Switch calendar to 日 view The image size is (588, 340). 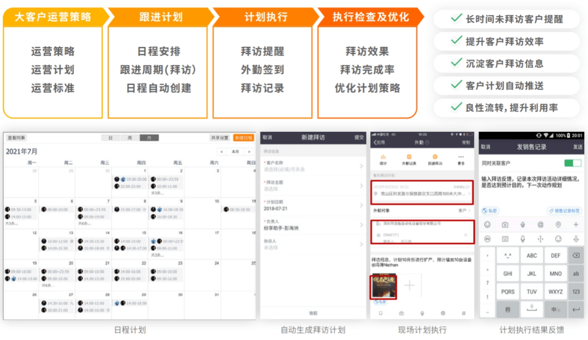coord(111,138)
